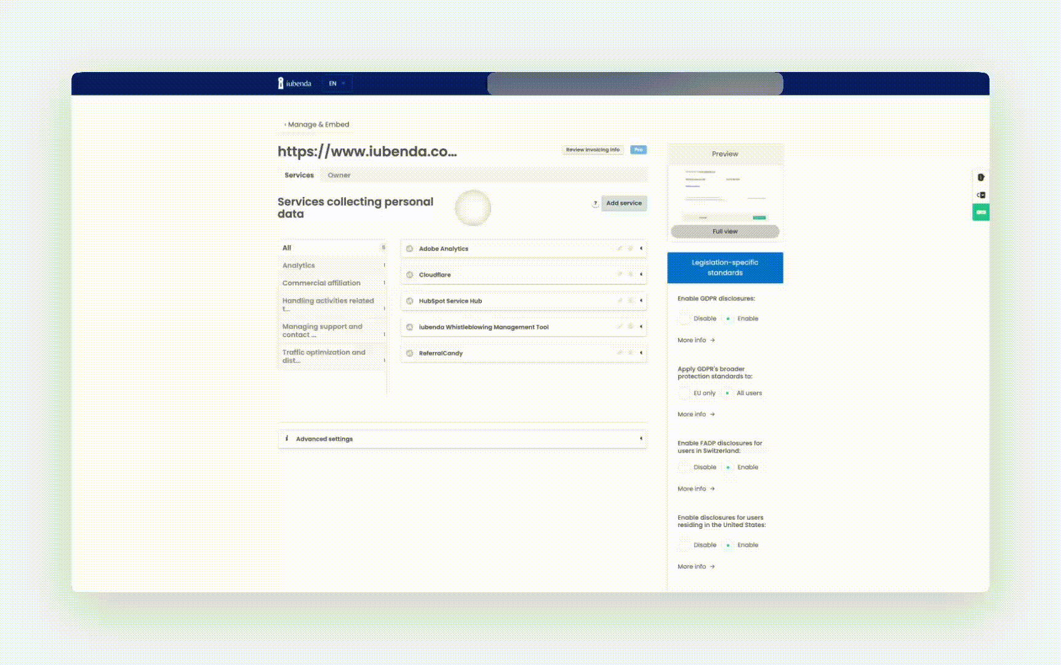Click the blurred header bar area
1061x665 pixels.
635,84
